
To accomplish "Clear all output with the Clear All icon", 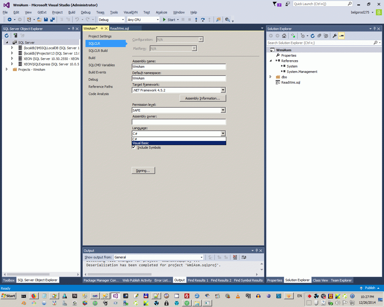I will pyautogui.click(x=235, y=257).
